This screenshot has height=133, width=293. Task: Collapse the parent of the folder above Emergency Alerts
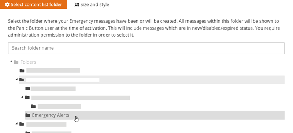coord(22,97)
